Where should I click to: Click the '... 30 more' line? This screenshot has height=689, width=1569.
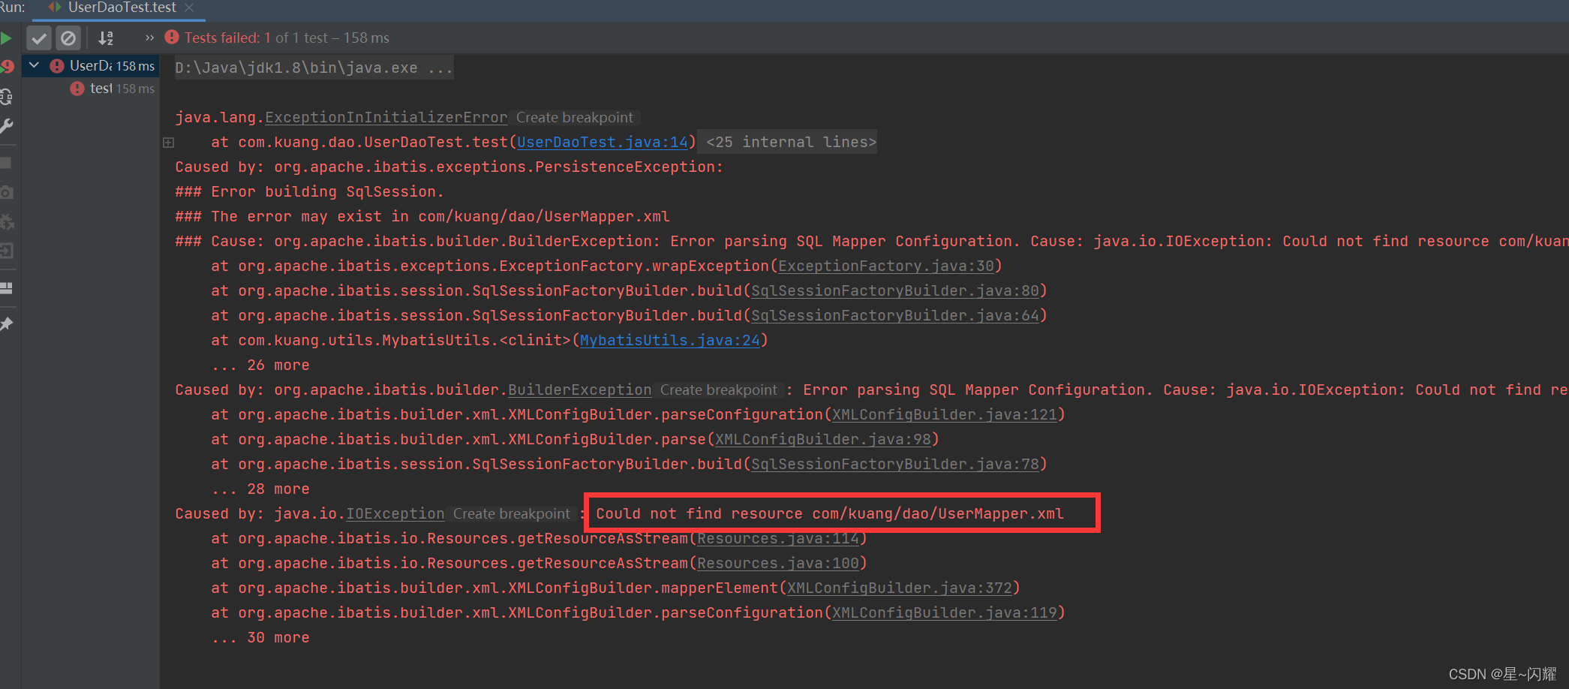(x=260, y=638)
